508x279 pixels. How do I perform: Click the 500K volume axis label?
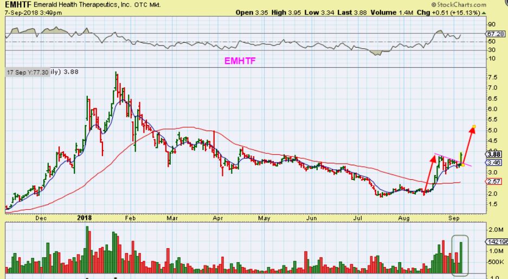click(x=496, y=262)
